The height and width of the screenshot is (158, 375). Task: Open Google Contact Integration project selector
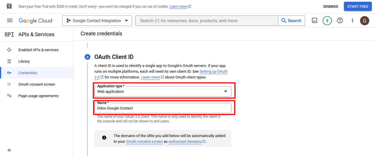[x=97, y=20]
